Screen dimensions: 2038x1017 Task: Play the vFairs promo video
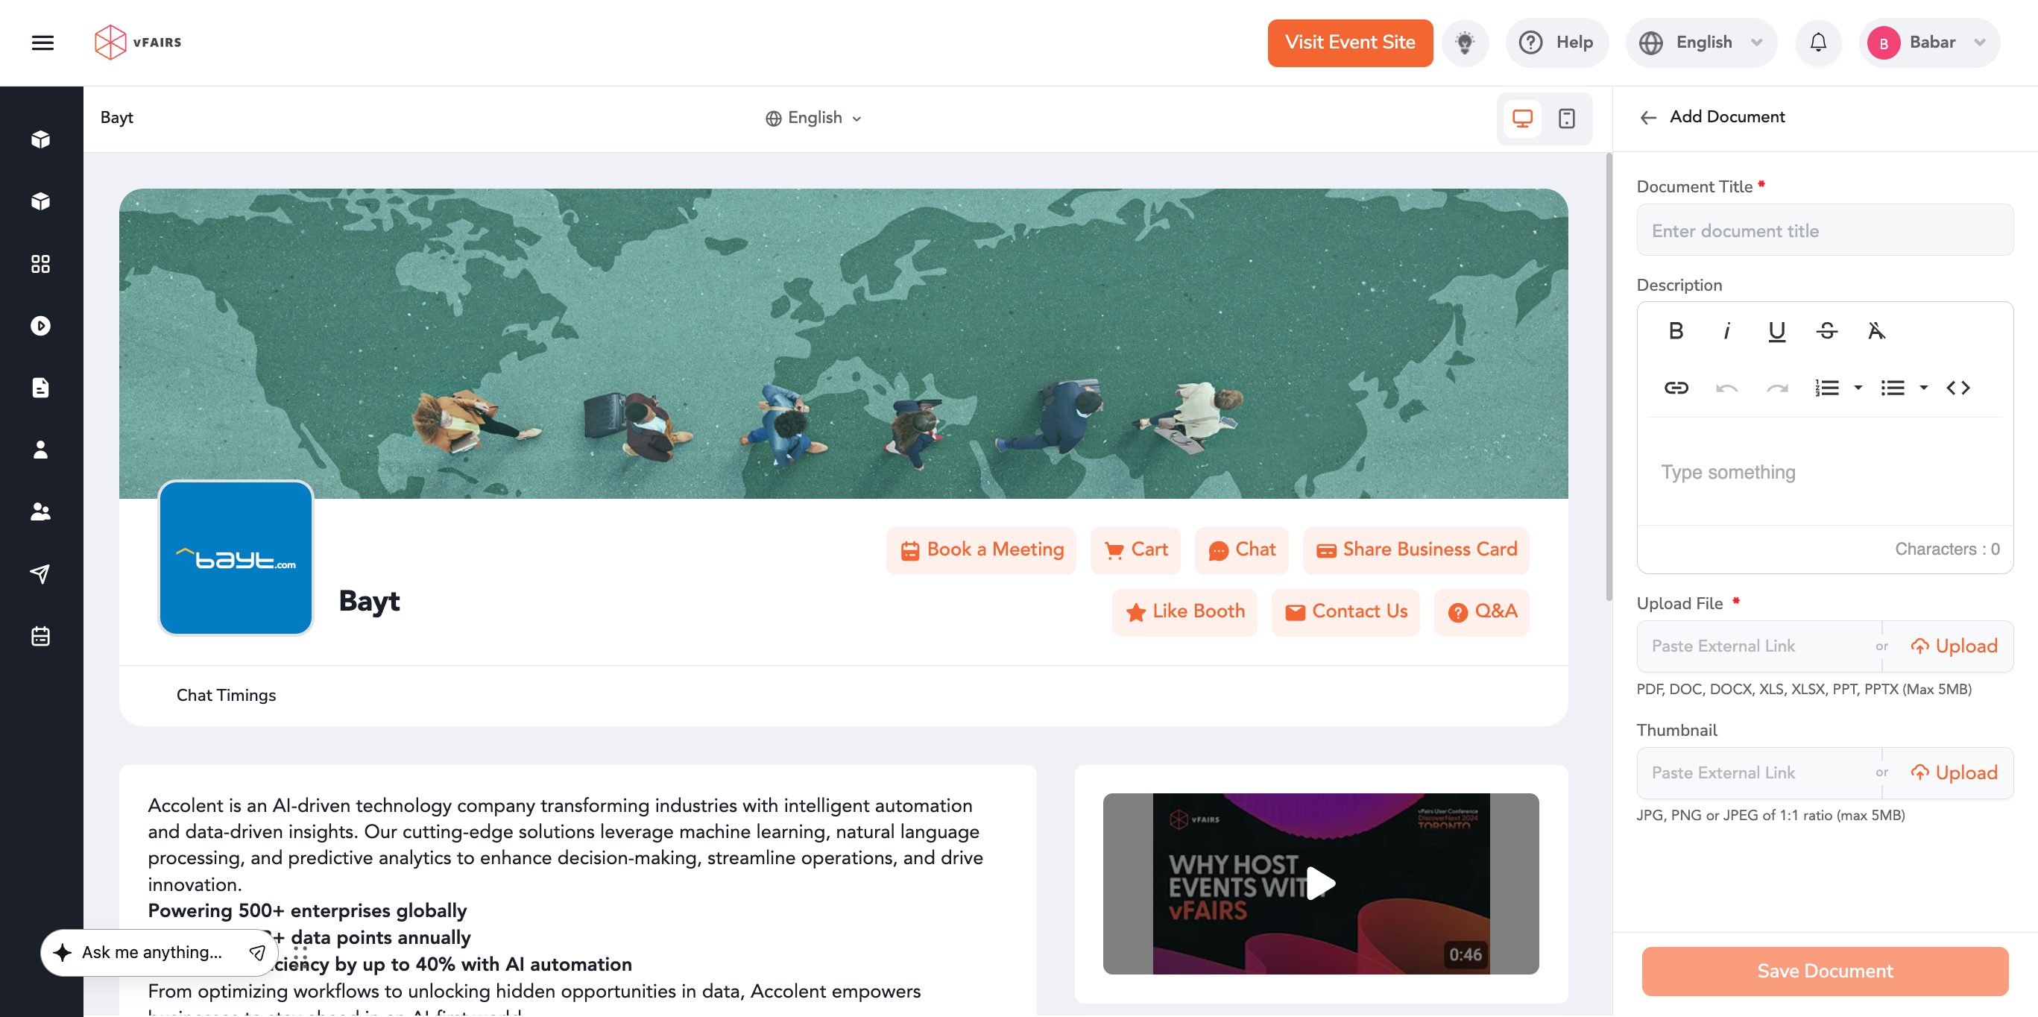(x=1320, y=884)
